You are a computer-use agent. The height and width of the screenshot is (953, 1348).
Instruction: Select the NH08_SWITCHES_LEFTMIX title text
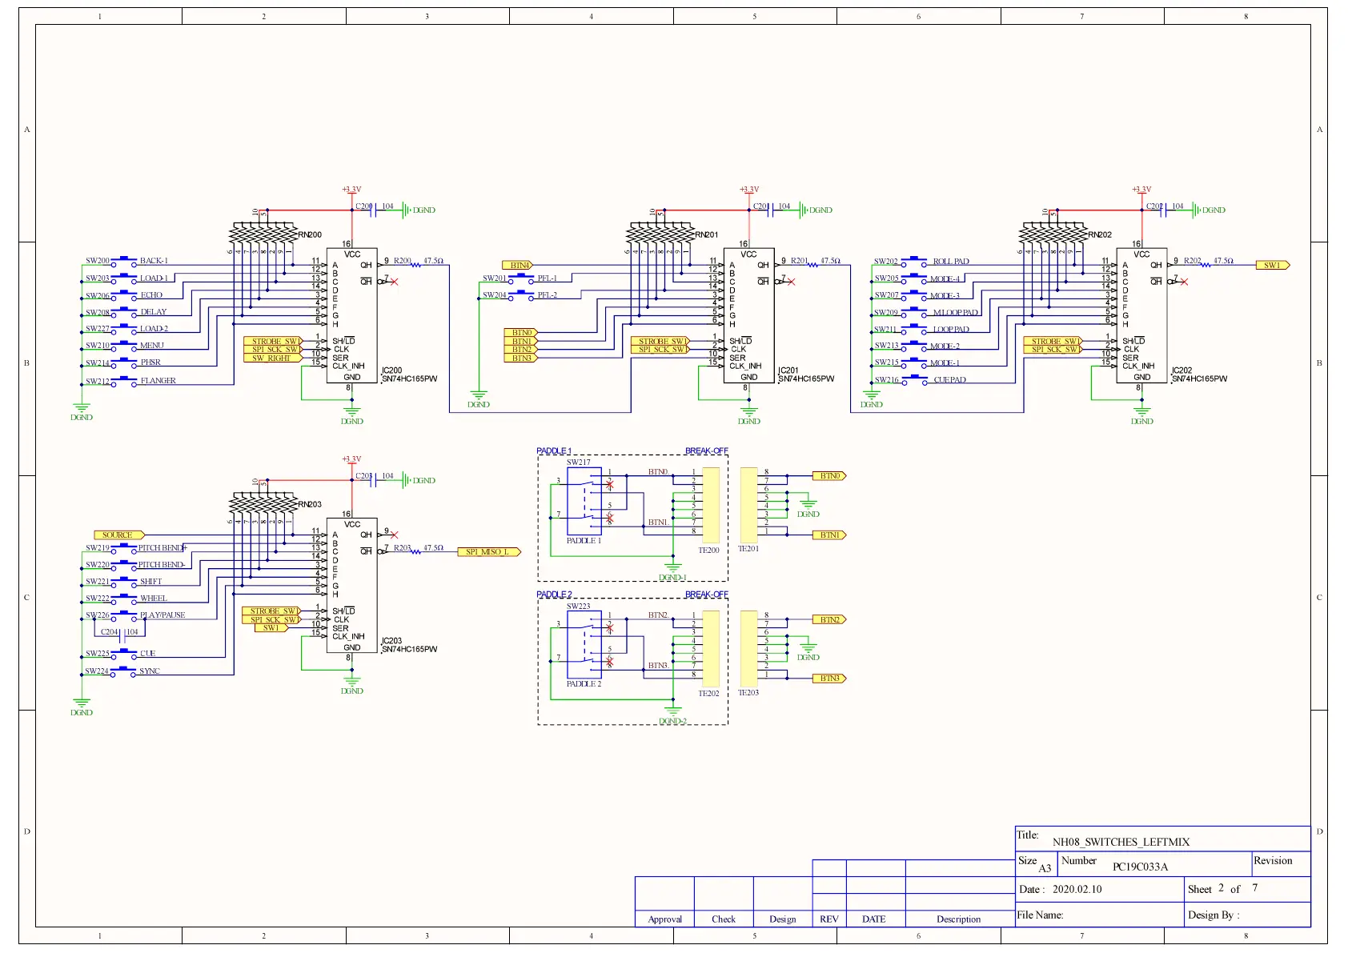(x=1121, y=842)
